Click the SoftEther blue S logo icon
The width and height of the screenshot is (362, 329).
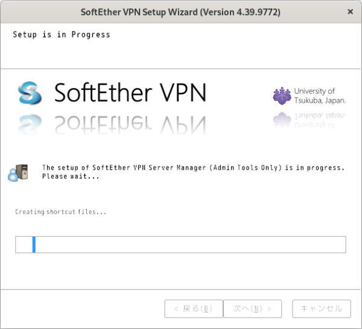pos(30,92)
